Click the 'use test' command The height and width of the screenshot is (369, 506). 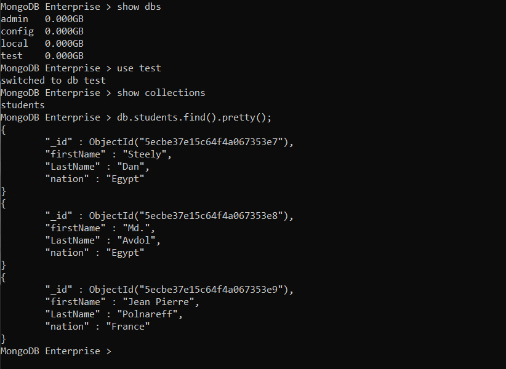[x=139, y=68]
